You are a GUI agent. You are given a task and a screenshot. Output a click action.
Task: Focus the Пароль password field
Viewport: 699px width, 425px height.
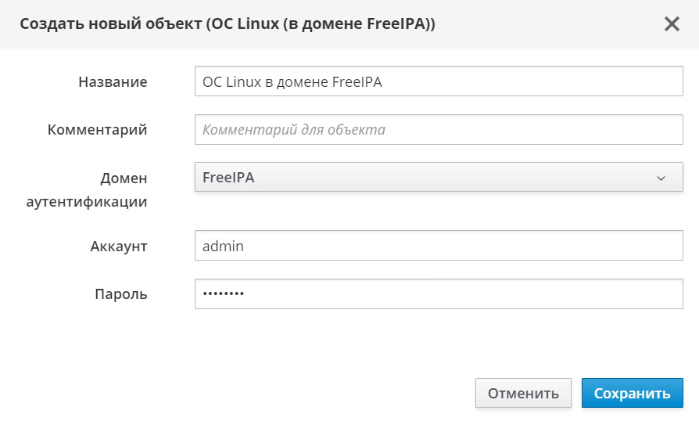coord(438,294)
